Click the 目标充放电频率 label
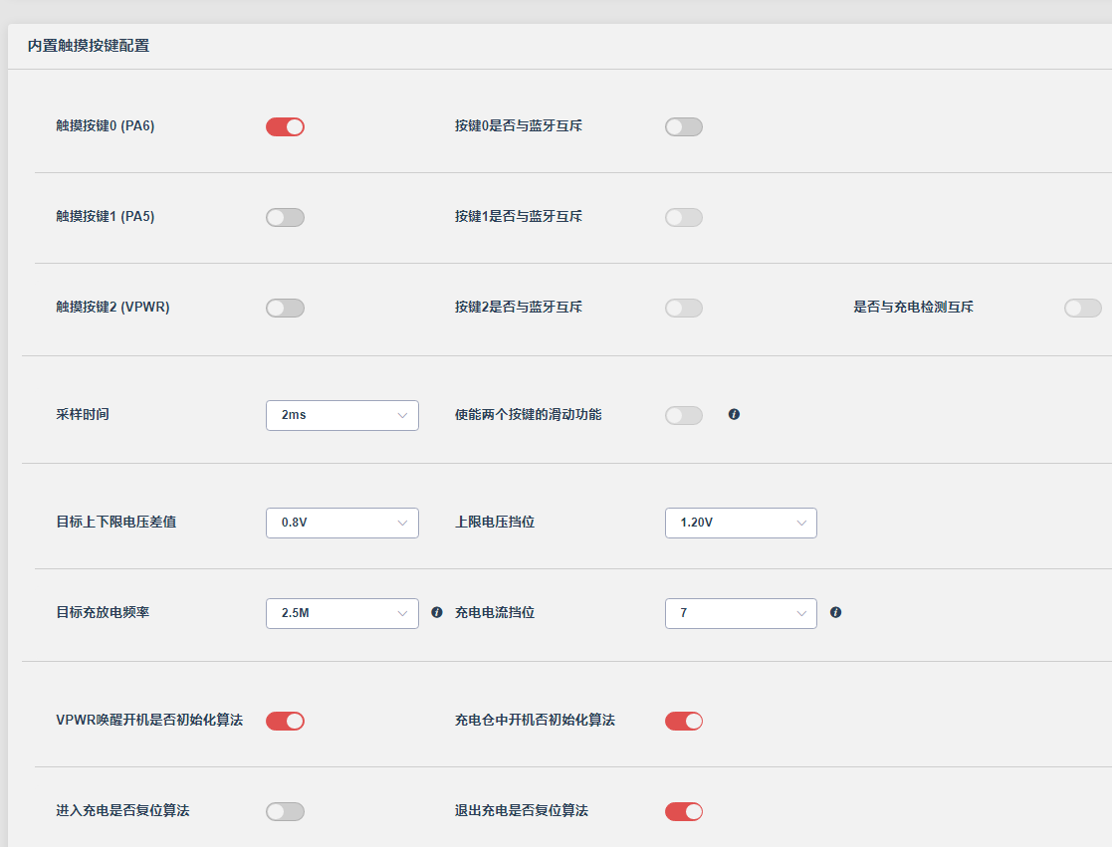The image size is (1112, 847). (103, 613)
